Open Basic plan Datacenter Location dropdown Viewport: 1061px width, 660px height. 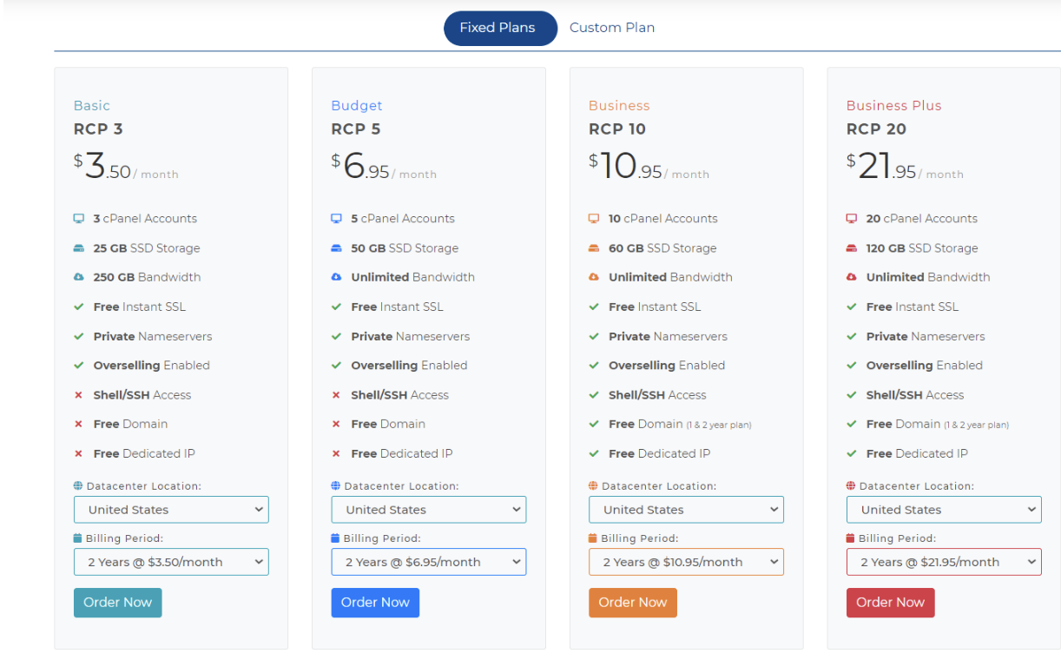pos(171,510)
